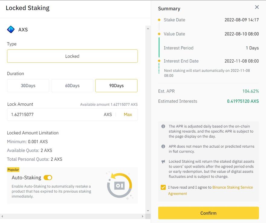Uncheck the staking agreement checkbox
The image size is (266, 223).
(163, 187)
